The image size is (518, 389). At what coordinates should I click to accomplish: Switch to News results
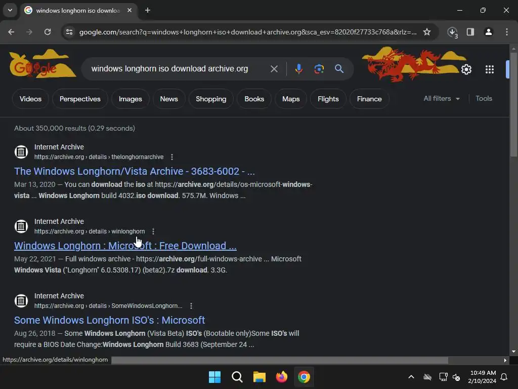point(169,99)
